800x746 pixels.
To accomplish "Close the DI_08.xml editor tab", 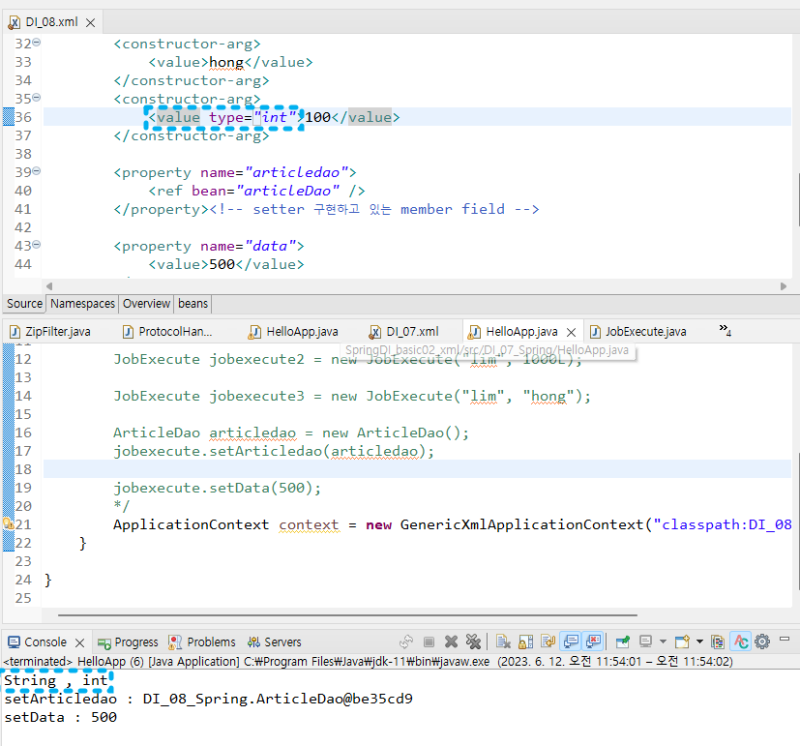I will click(90, 23).
